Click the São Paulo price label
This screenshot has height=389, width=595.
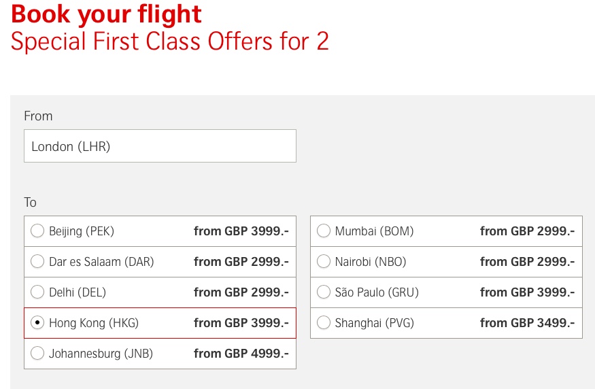coord(527,292)
